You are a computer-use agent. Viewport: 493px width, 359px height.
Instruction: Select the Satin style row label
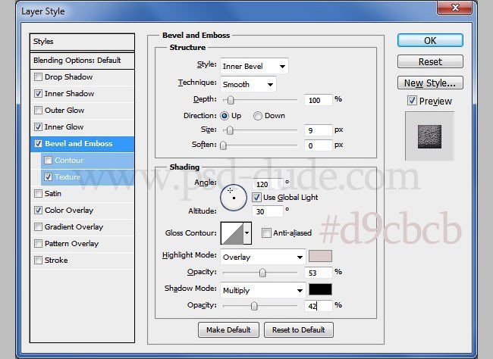point(53,193)
